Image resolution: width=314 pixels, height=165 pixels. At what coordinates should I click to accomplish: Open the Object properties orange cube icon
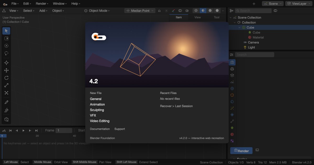point(232,95)
